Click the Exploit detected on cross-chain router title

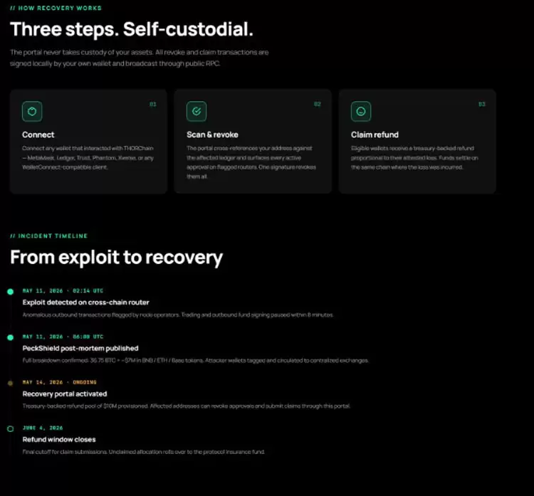point(86,302)
